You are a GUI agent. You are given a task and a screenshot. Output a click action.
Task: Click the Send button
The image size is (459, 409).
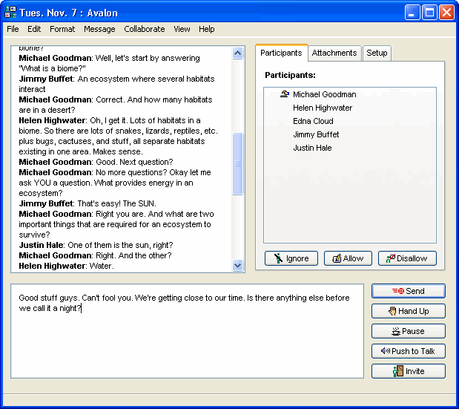click(x=408, y=291)
